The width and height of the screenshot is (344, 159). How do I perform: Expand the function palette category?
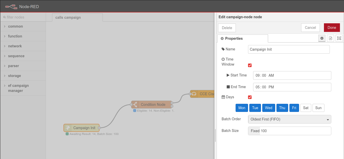click(15, 36)
